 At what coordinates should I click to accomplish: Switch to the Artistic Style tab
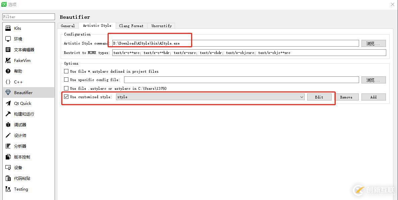(x=97, y=25)
